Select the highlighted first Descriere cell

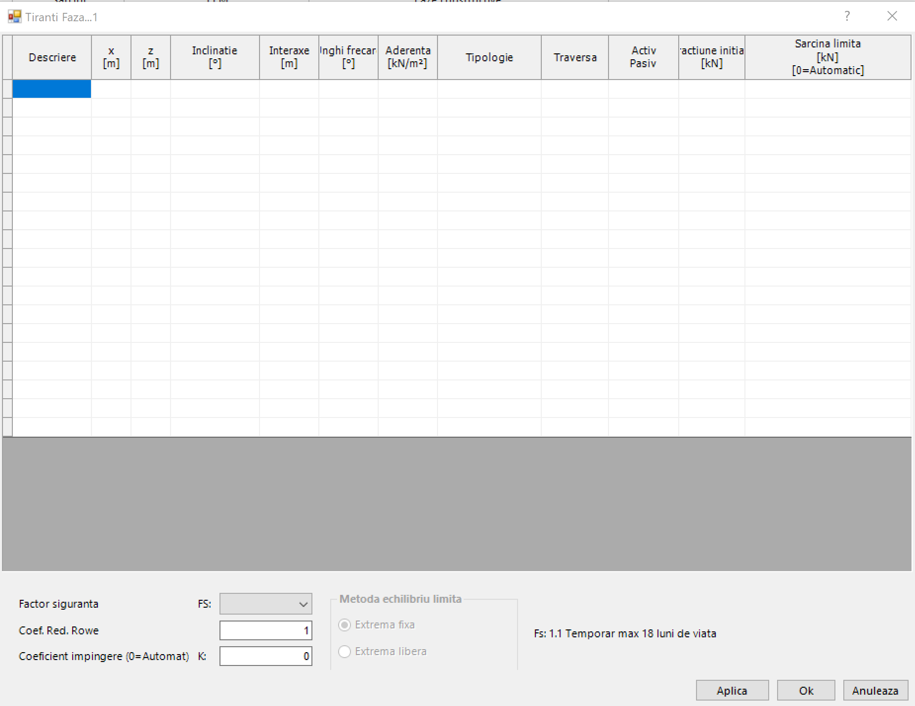[52, 89]
